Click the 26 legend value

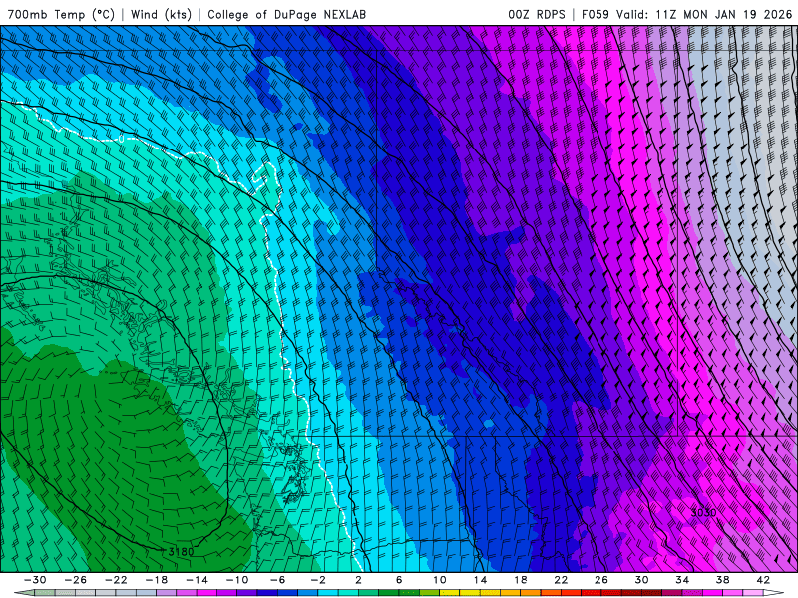(601, 580)
